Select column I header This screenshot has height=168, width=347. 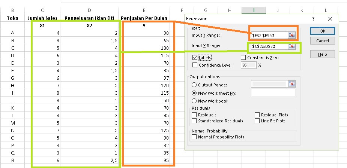pos(254,10)
